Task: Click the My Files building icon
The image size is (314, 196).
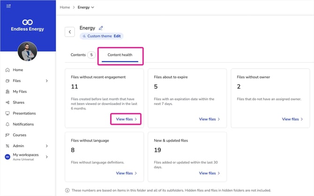Action: tap(7, 91)
